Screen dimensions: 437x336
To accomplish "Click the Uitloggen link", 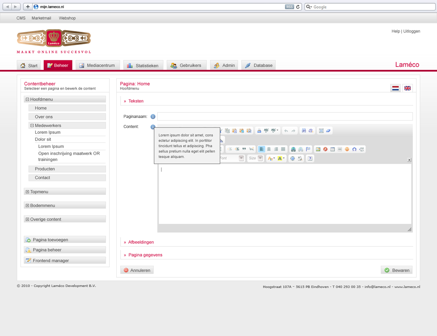I will [x=412, y=31].
